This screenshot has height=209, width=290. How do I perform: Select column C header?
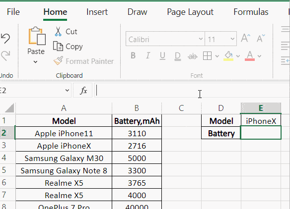pyautogui.click(x=181, y=108)
